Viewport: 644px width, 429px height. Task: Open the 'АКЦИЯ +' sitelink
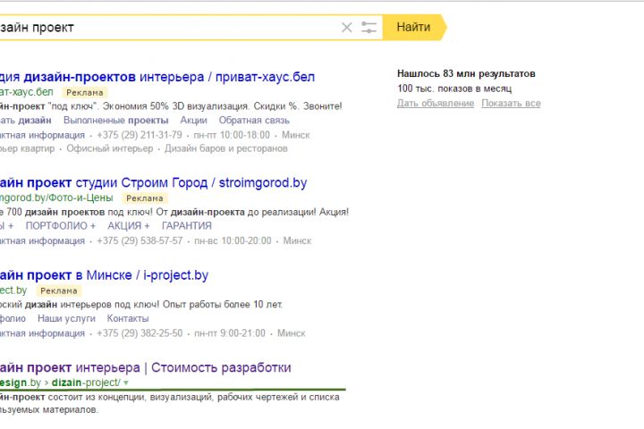coord(129,226)
